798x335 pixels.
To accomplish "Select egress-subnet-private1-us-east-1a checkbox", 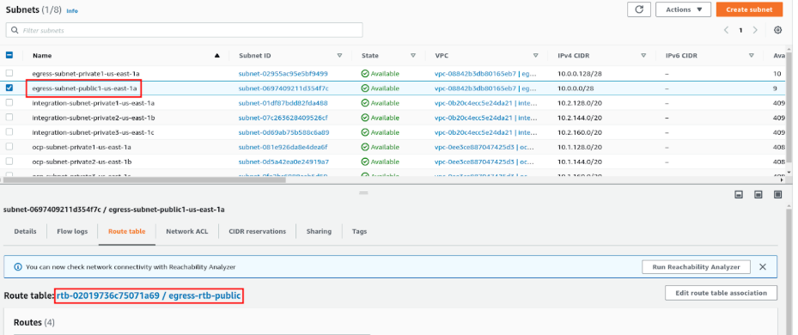I will point(9,73).
